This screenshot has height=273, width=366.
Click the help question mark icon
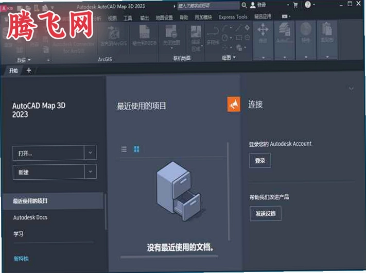308,5
